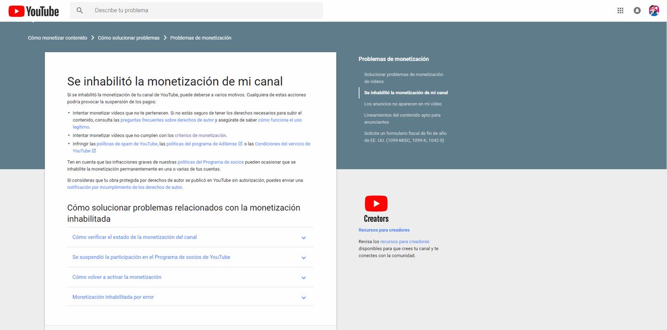Expand 'Cómo volver a activar la monetización'
The width and height of the screenshot is (667, 330).
(190, 277)
